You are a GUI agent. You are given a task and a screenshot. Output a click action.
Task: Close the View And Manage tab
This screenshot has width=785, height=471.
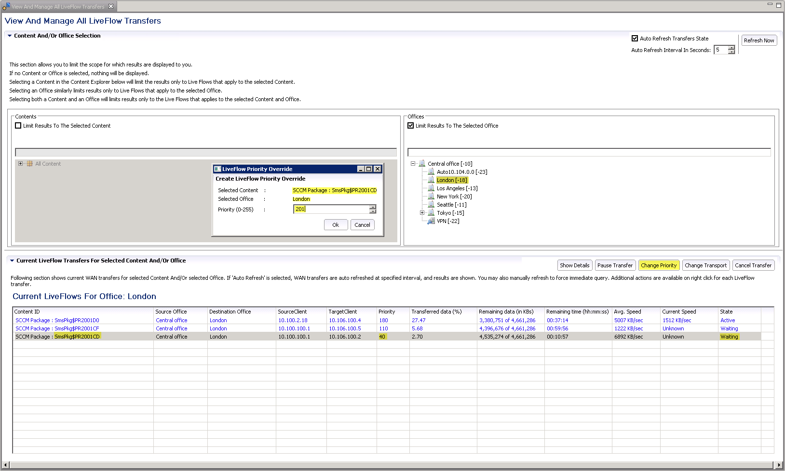point(111,6)
